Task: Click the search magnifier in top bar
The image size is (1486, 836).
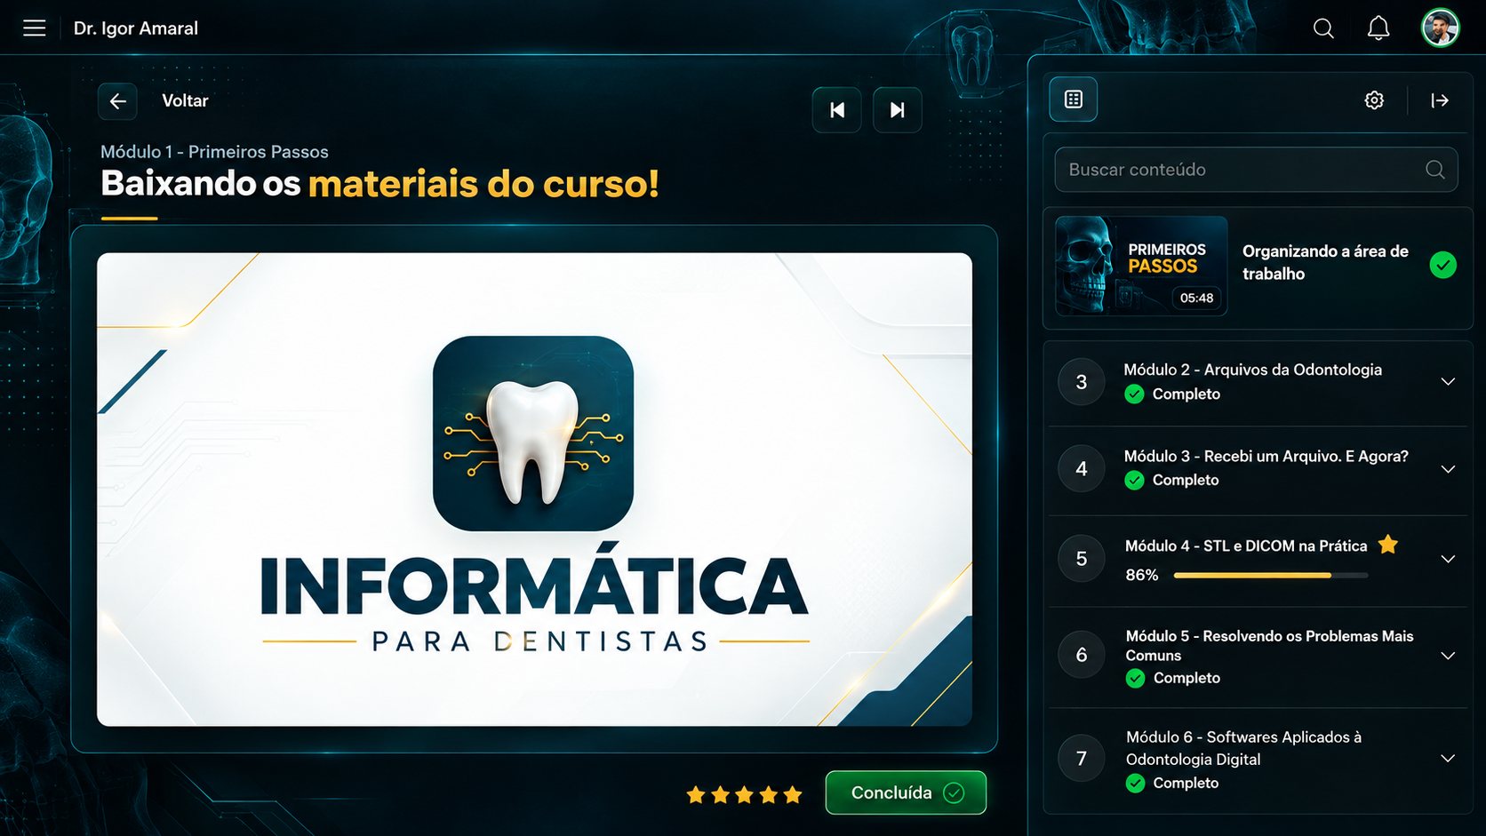Action: click(x=1323, y=28)
